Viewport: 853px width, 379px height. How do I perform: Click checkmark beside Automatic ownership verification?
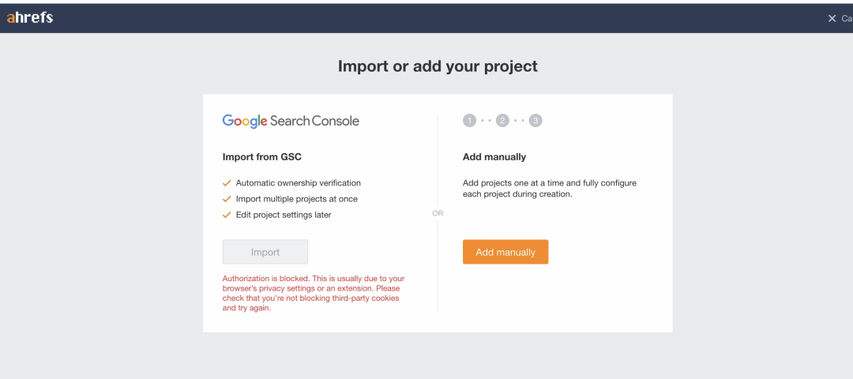click(x=227, y=183)
